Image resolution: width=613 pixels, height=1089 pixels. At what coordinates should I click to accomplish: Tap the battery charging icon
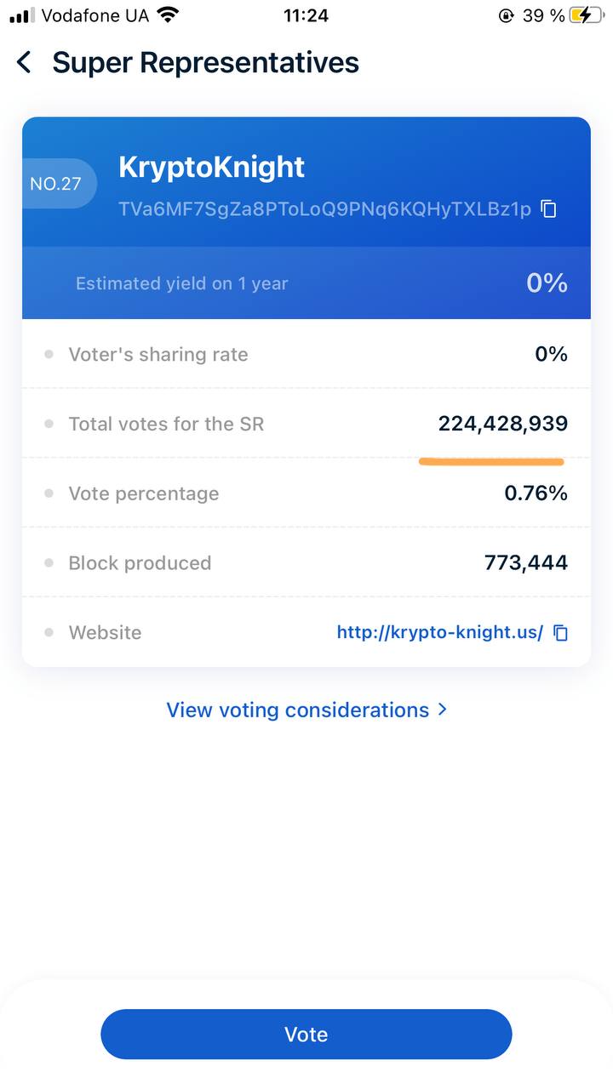coord(587,15)
